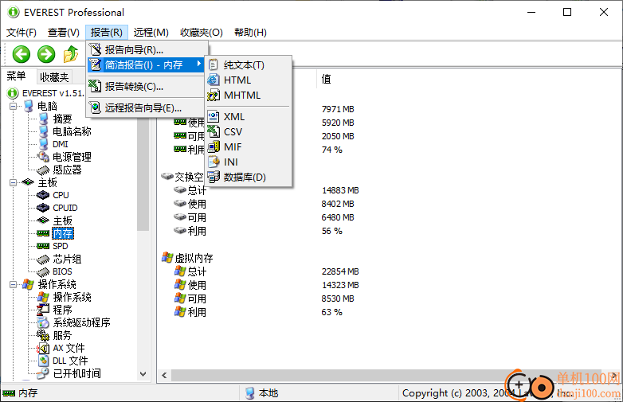Select 电脑名称 tree item
The height and width of the screenshot is (402, 623).
pyautogui.click(x=72, y=131)
